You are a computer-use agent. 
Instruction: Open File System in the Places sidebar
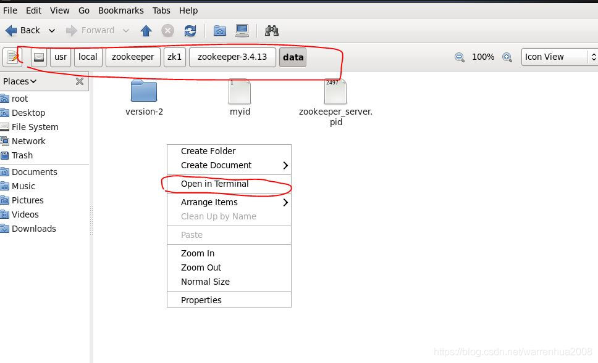pyautogui.click(x=30, y=127)
